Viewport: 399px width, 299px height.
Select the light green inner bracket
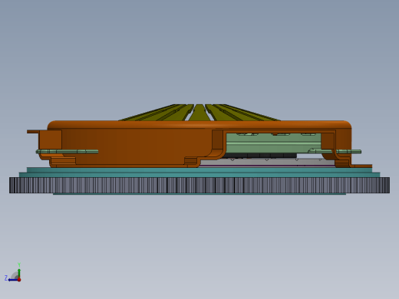click(273, 143)
